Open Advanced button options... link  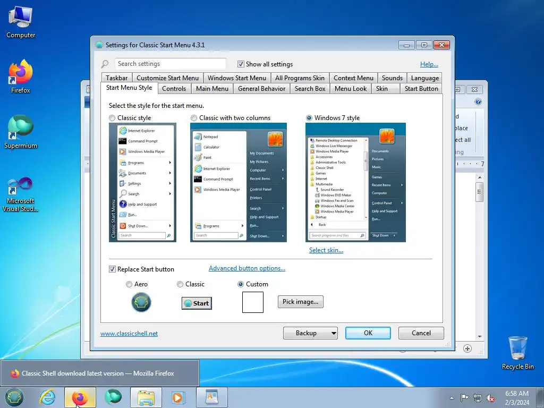pos(247,268)
